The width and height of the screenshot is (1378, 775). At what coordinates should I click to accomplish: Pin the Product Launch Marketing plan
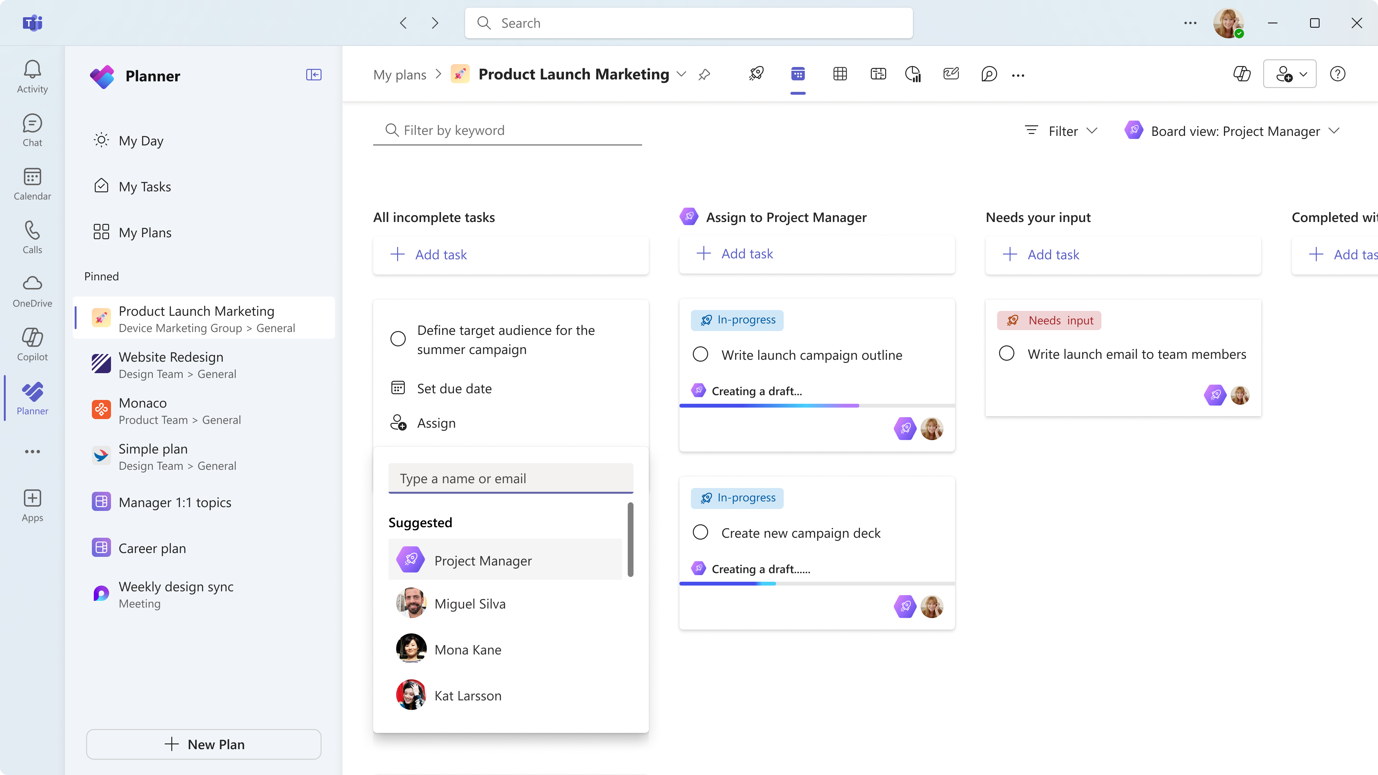click(704, 74)
